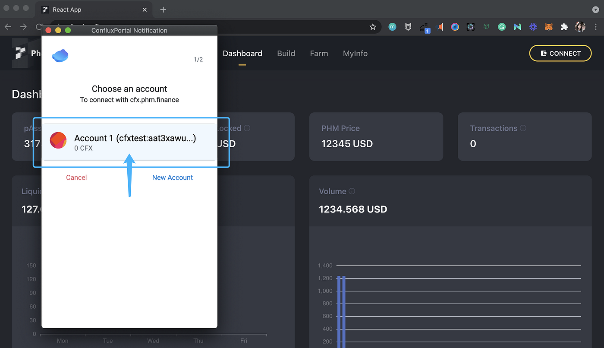Open the teal 'm' extension icon
604x348 pixels.
(x=392, y=27)
